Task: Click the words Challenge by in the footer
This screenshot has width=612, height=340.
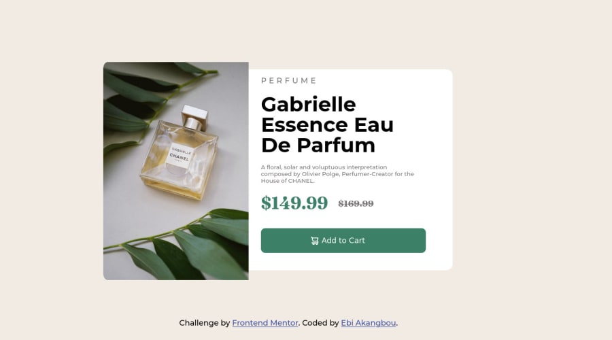Action: coord(205,323)
